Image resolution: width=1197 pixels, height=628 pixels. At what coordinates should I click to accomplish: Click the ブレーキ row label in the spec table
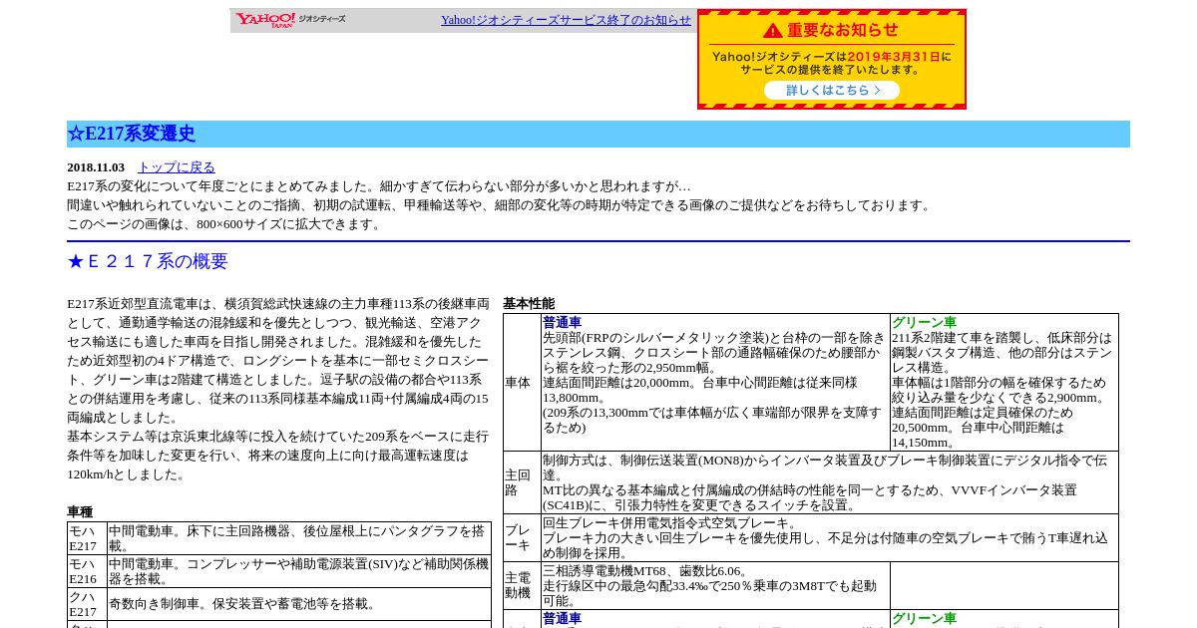[522, 537]
